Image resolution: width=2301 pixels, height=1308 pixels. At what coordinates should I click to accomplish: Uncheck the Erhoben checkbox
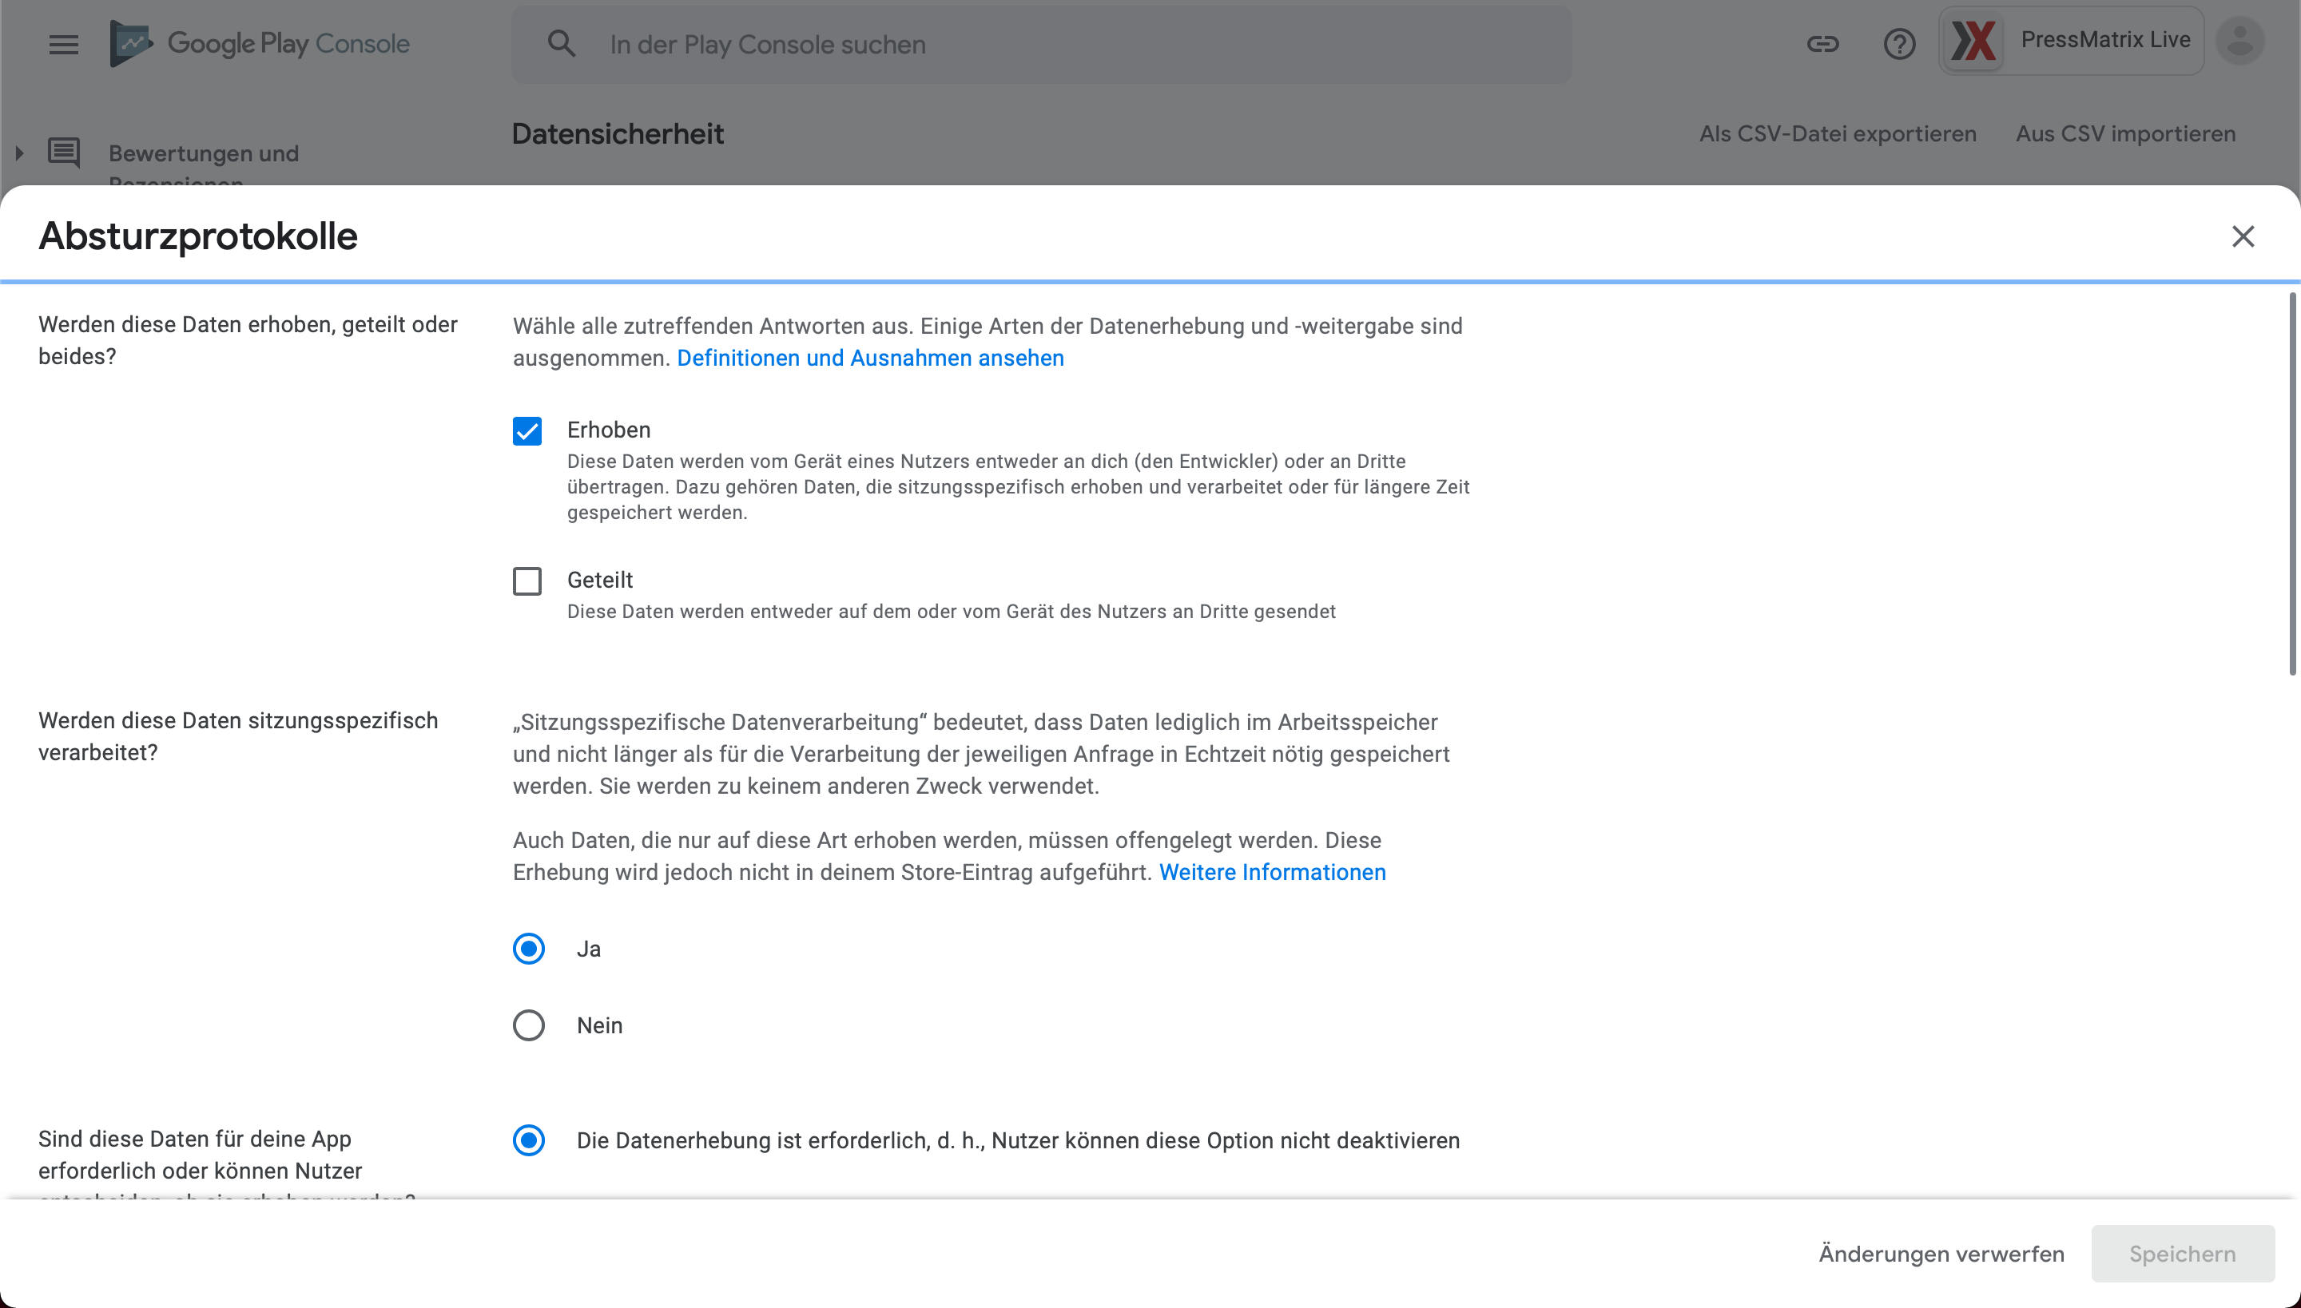527,430
